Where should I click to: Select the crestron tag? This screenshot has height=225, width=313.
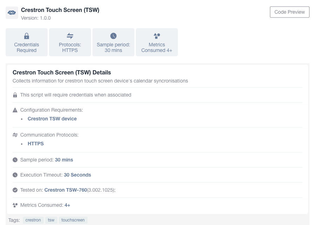33,220
